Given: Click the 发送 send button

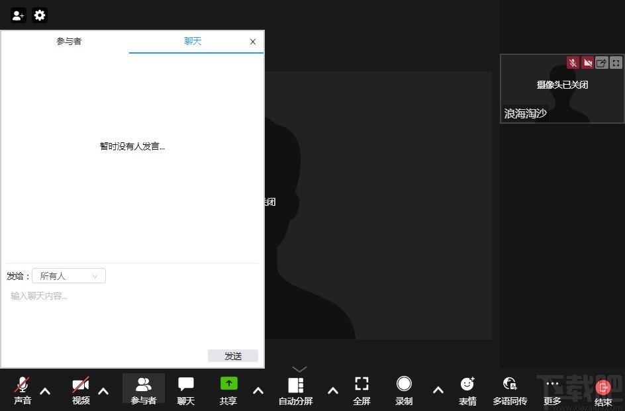Looking at the screenshot, I should point(232,355).
